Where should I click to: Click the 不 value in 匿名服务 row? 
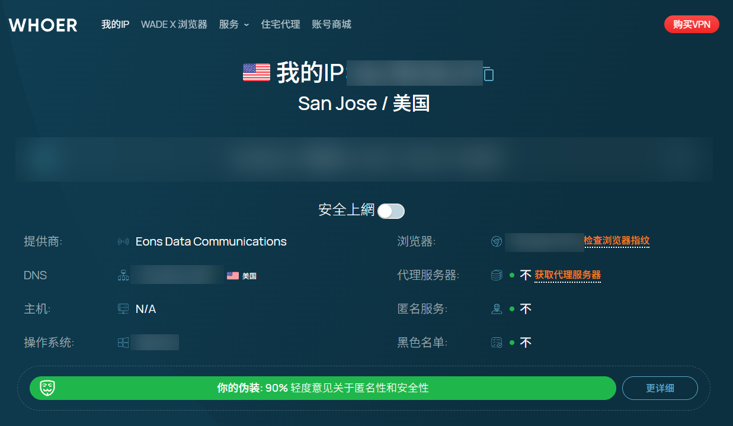[x=526, y=309]
